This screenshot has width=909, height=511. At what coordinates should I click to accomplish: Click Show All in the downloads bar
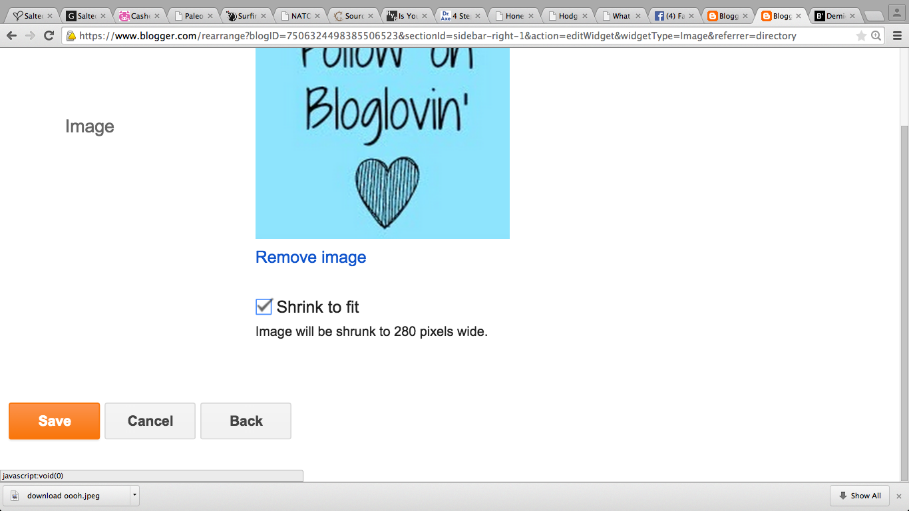pyautogui.click(x=860, y=496)
